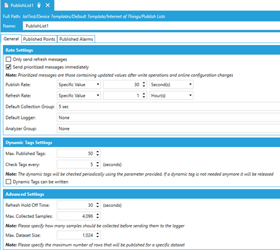The height and width of the screenshot is (250, 280).
Task: Decrease Check Tags every with down arrow
Action: click(97, 166)
